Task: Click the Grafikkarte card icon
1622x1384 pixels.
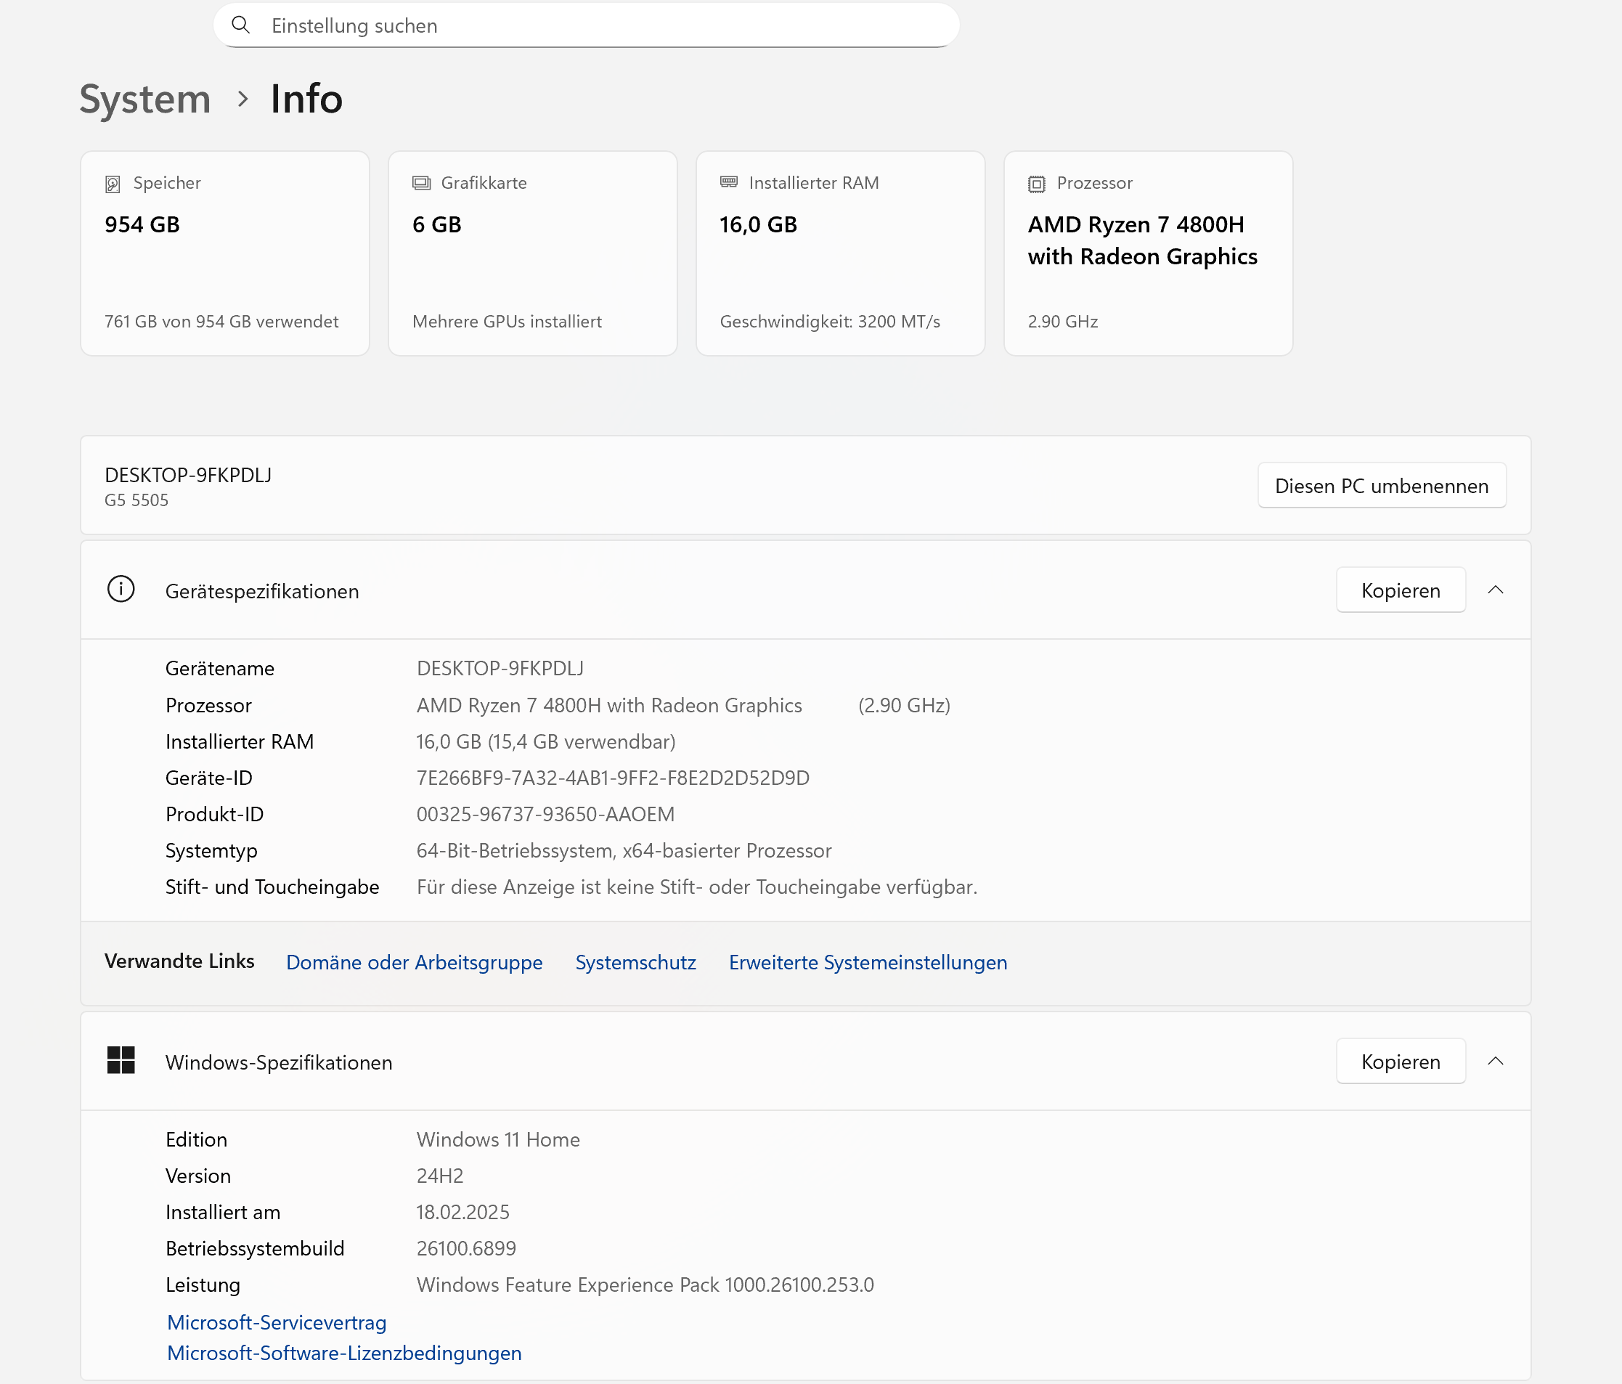Action: (x=421, y=183)
